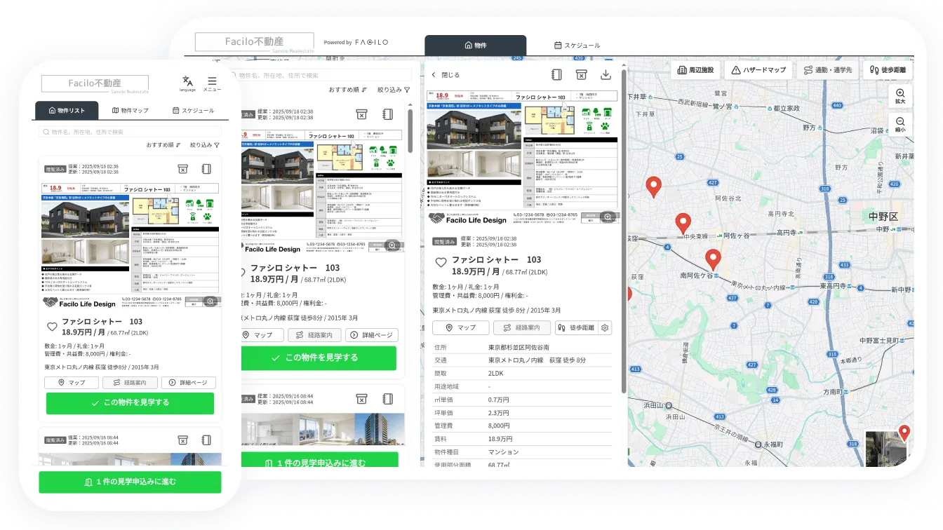Image resolution: width=943 pixels, height=530 pixels.
Task: Click マップ in the detail panel
Action: pos(460,327)
